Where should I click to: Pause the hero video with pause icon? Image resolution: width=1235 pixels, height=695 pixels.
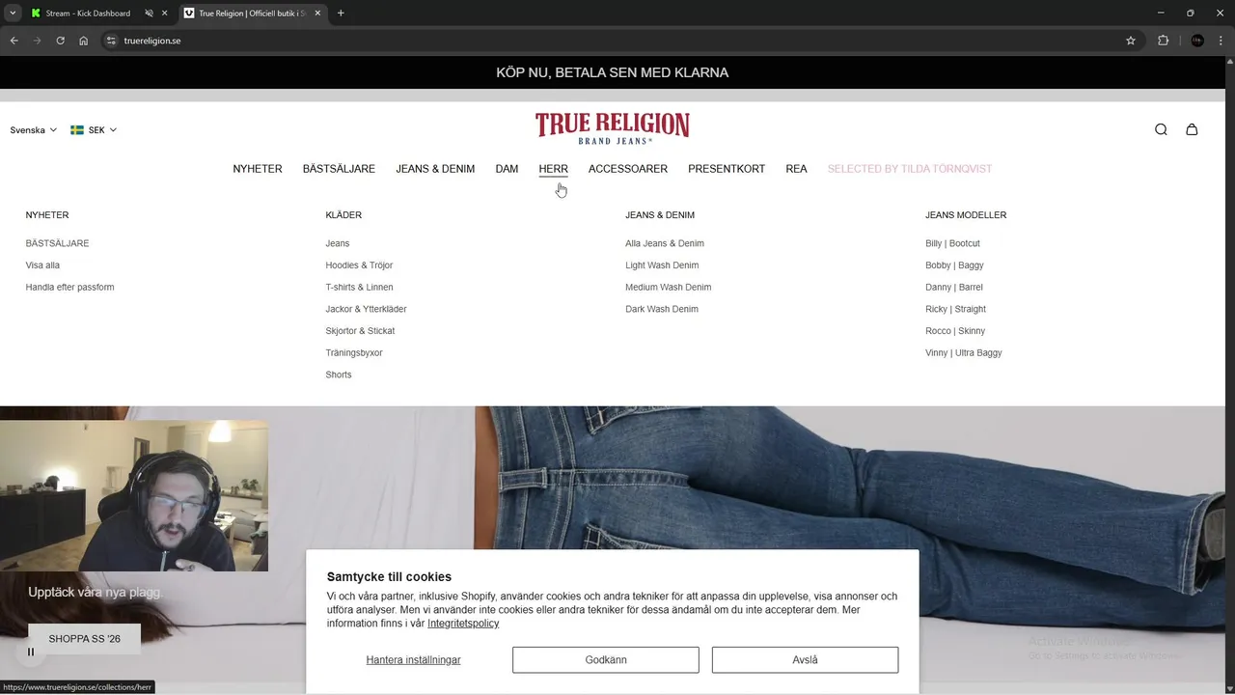(x=30, y=652)
